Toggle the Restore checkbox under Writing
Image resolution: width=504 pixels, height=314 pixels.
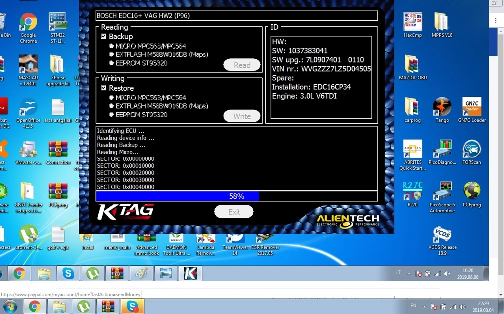click(104, 88)
